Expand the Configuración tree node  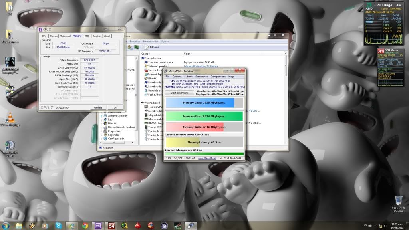coord(102,139)
